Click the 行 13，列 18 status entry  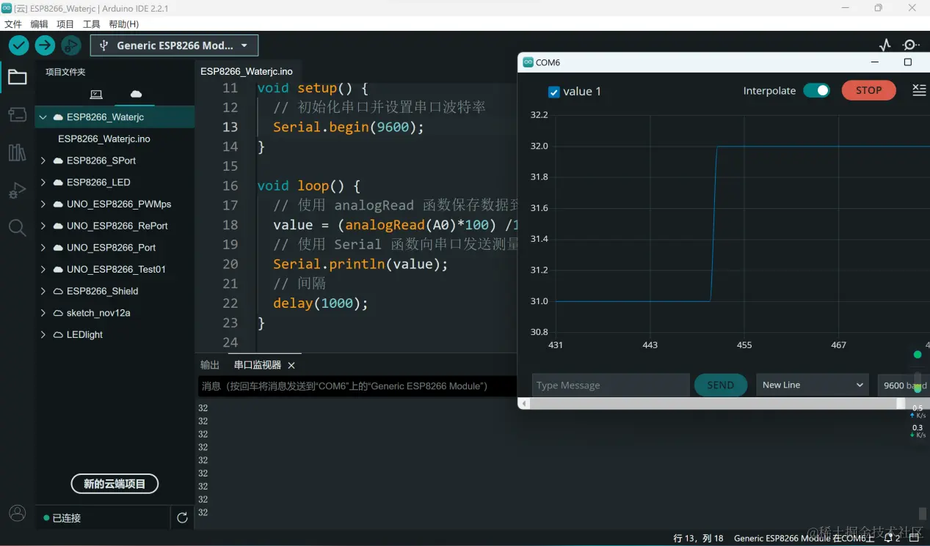699,539
